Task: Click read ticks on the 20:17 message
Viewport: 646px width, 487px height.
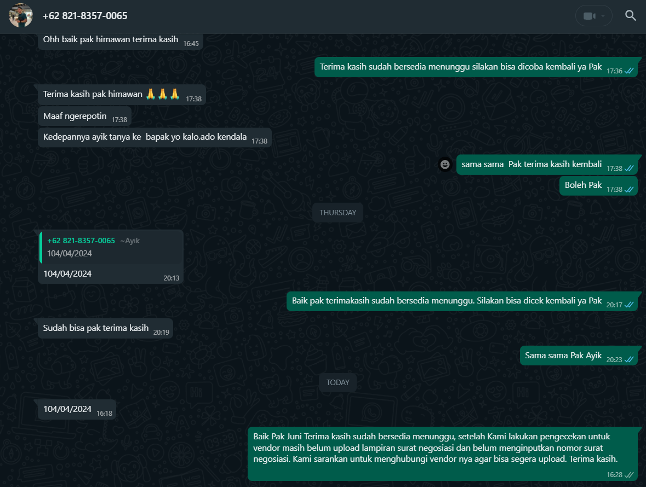Action: (629, 305)
